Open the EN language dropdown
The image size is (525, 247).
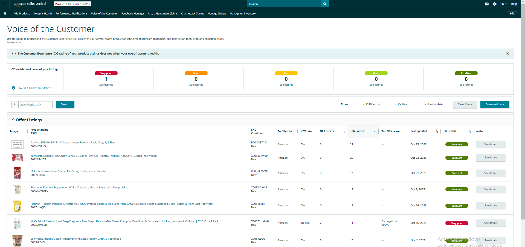pos(503,4)
